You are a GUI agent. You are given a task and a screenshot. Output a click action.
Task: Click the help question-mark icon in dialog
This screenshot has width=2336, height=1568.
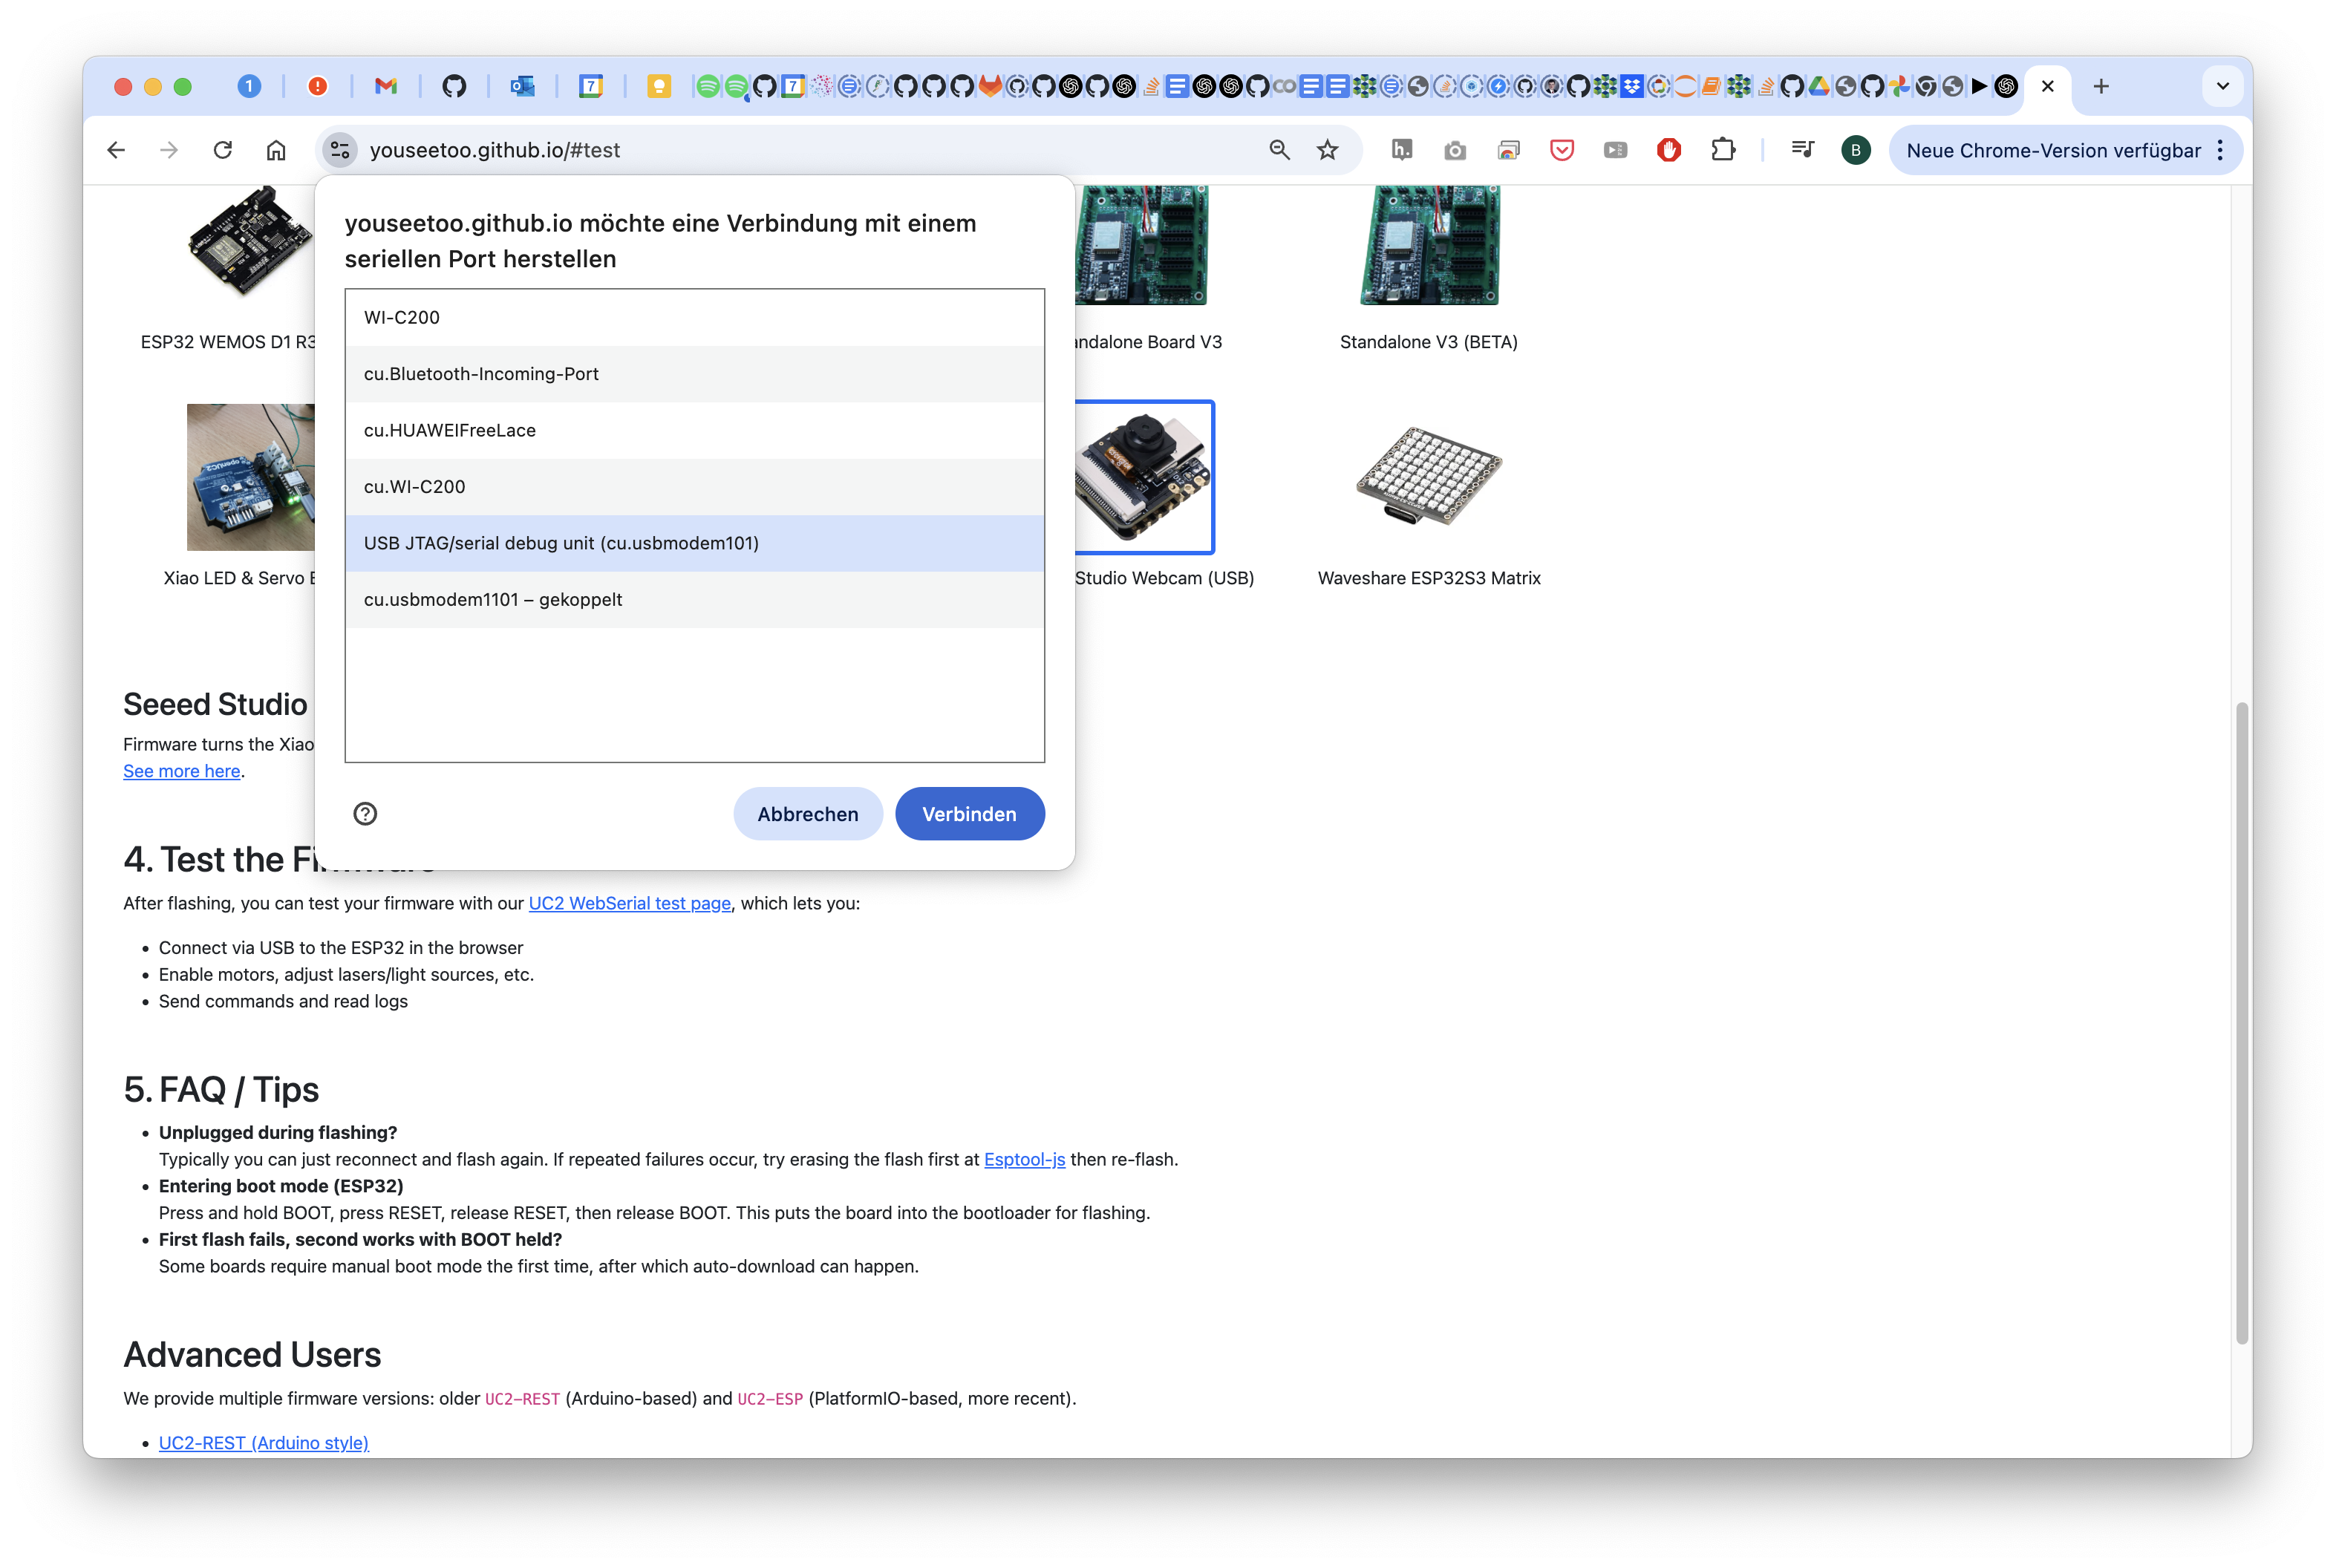[365, 813]
